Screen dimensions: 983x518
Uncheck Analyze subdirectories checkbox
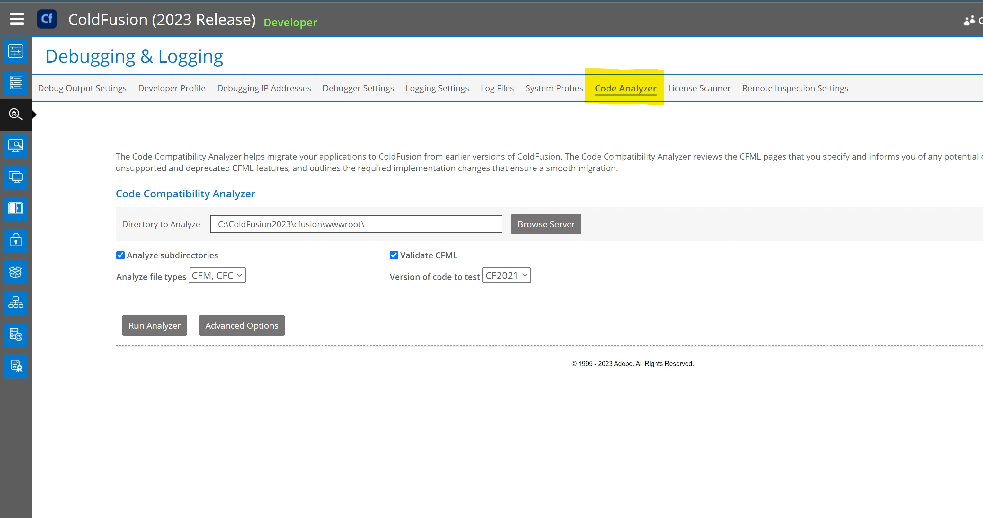tap(120, 255)
